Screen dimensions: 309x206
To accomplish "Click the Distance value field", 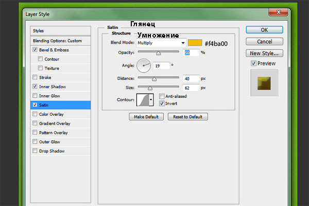I will tap(191, 79).
